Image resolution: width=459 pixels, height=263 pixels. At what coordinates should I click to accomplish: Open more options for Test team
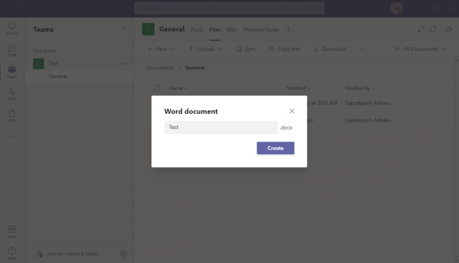click(x=123, y=64)
